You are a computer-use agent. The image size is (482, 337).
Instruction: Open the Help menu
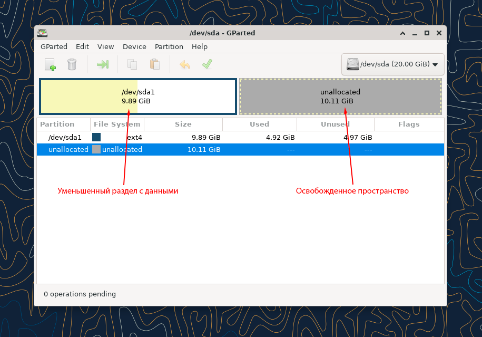click(200, 46)
